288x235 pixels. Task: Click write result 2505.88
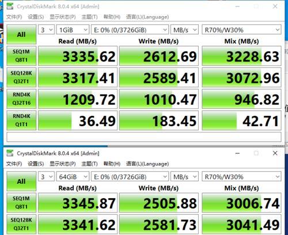[x=159, y=203]
